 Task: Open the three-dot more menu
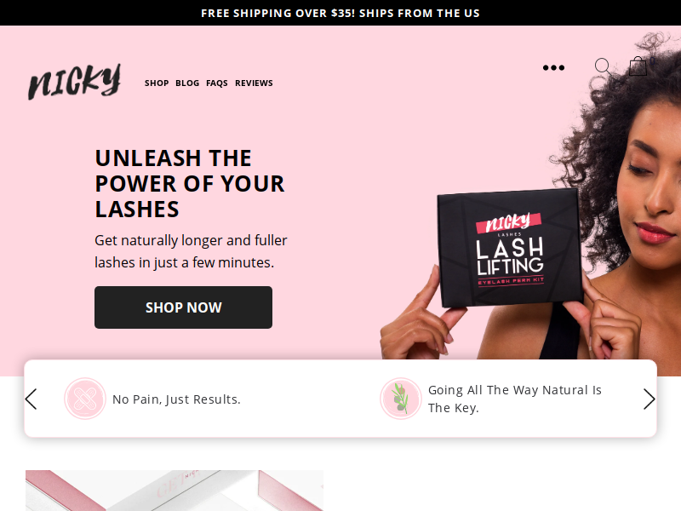pos(554,68)
